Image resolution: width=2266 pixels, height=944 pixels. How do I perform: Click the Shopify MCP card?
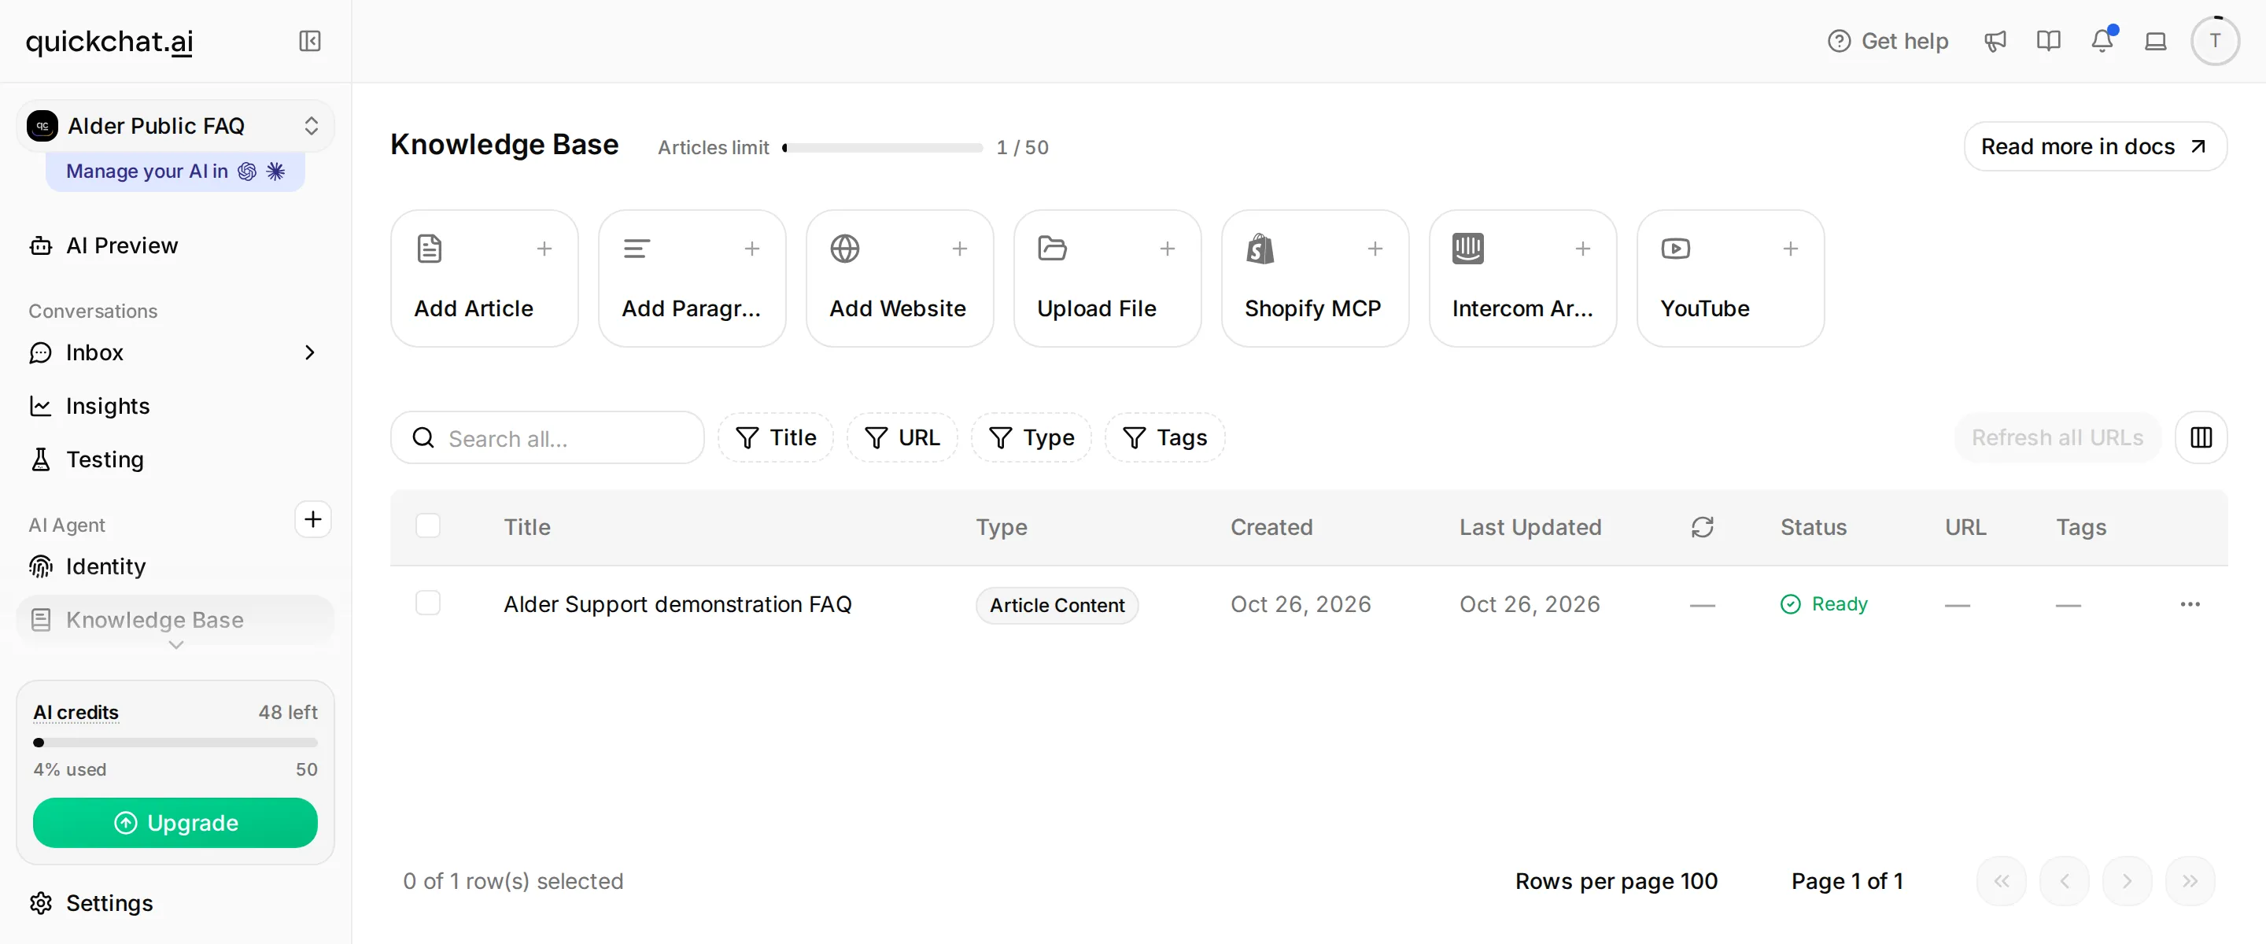click(1315, 278)
